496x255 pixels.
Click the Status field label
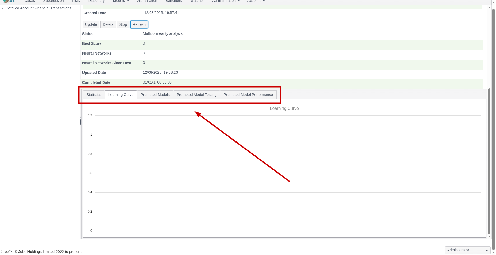tap(88, 34)
